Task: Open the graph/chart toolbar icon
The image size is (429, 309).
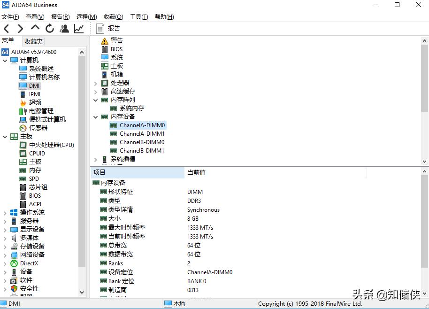Action: pyautogui.click(x=78, y=28)
